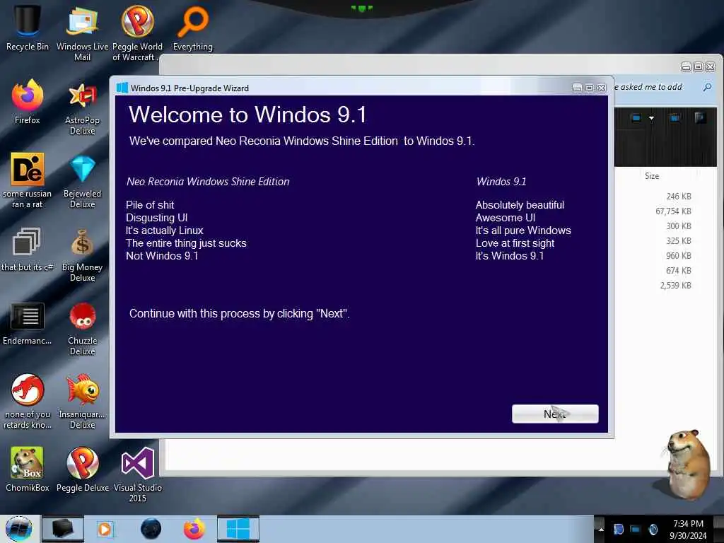
Task: Select the Windows Live Mail desktop icon
Action: (82, 33)
